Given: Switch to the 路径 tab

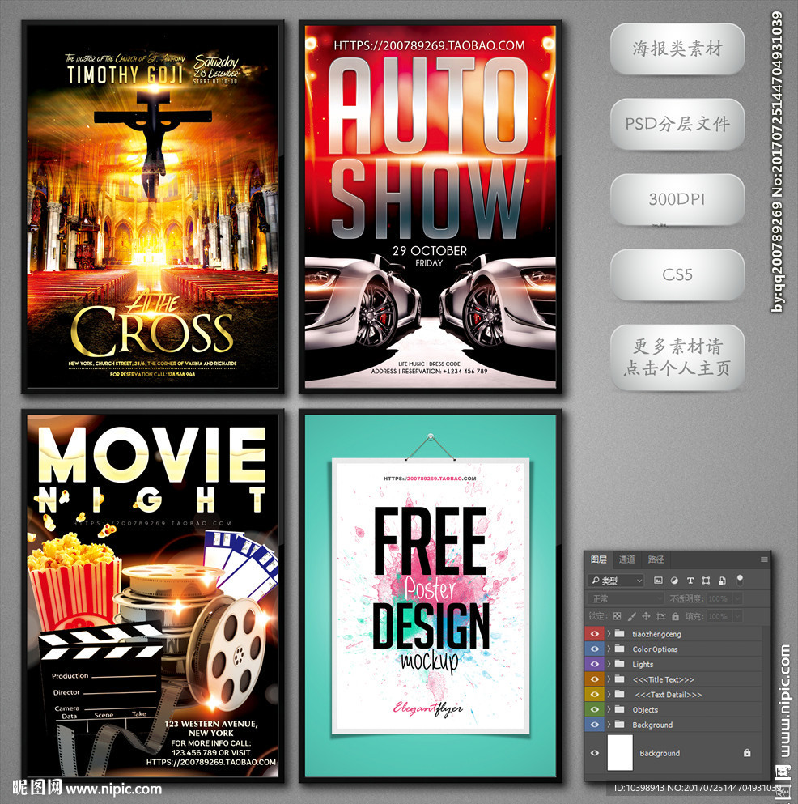Looking at the screenshot, I should click(x=656, y=559).
